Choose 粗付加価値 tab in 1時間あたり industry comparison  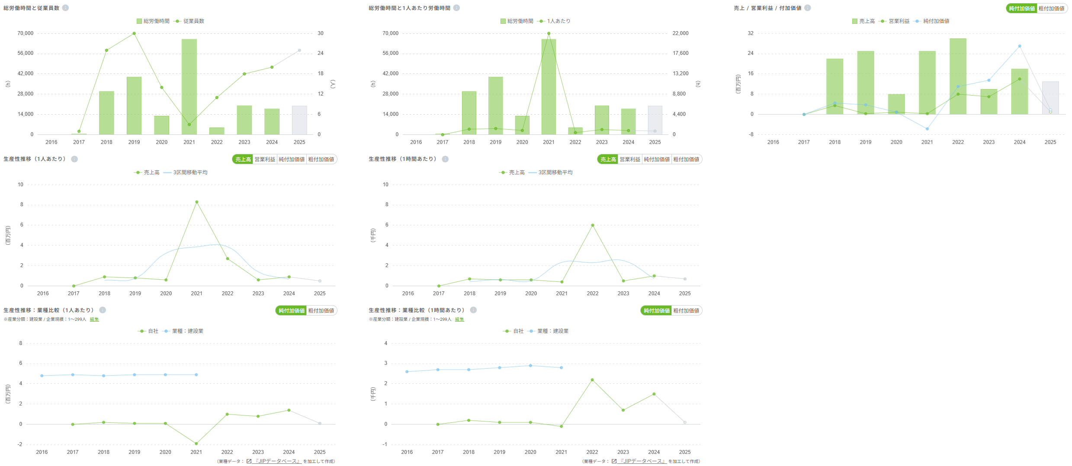686,311
